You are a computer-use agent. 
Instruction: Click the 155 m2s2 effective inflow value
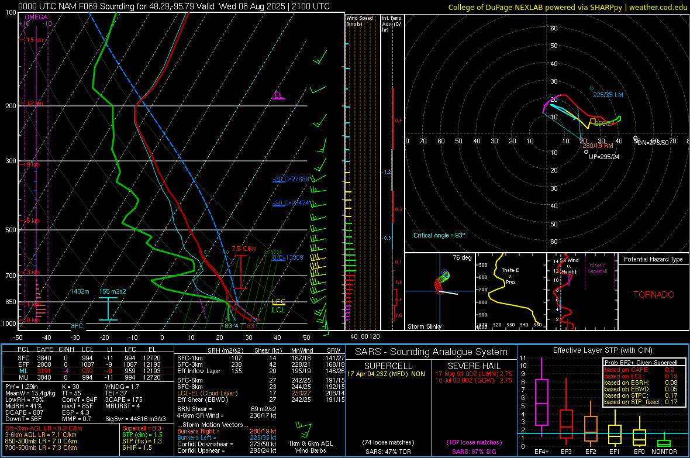[x=113, y=291]
